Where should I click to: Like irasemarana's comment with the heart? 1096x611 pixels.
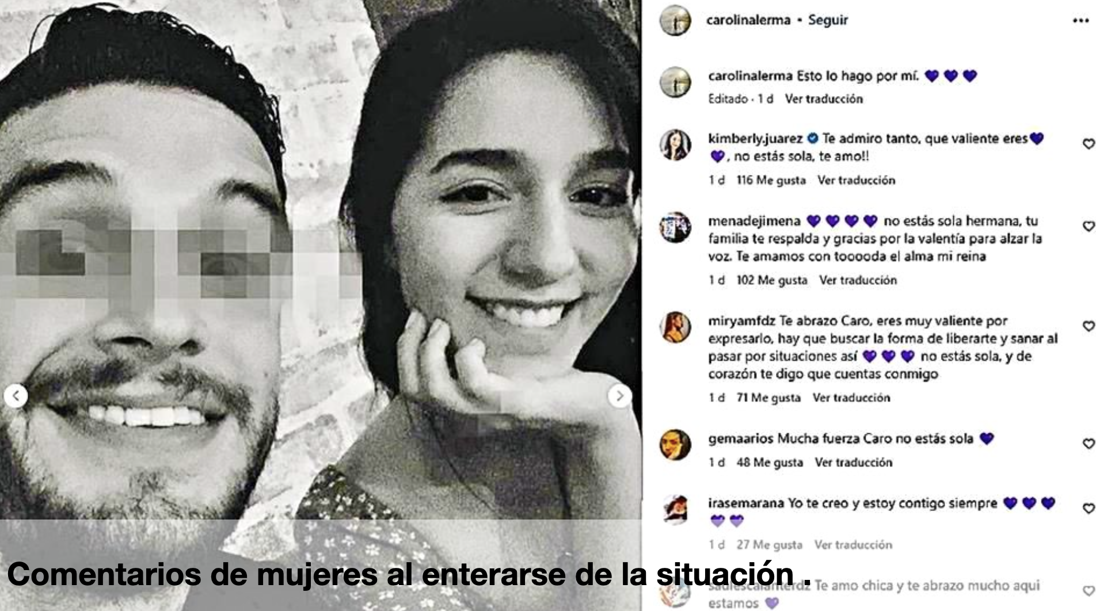point(1088,509)
